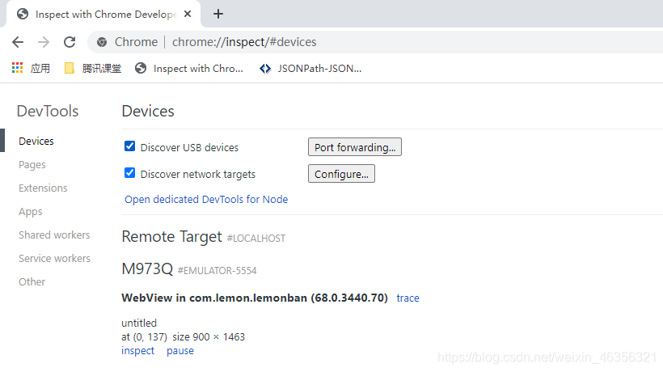Open the JSONPath-JSON bookmark
The height and width of the screenshot is (372, 663).
point(310,68)
